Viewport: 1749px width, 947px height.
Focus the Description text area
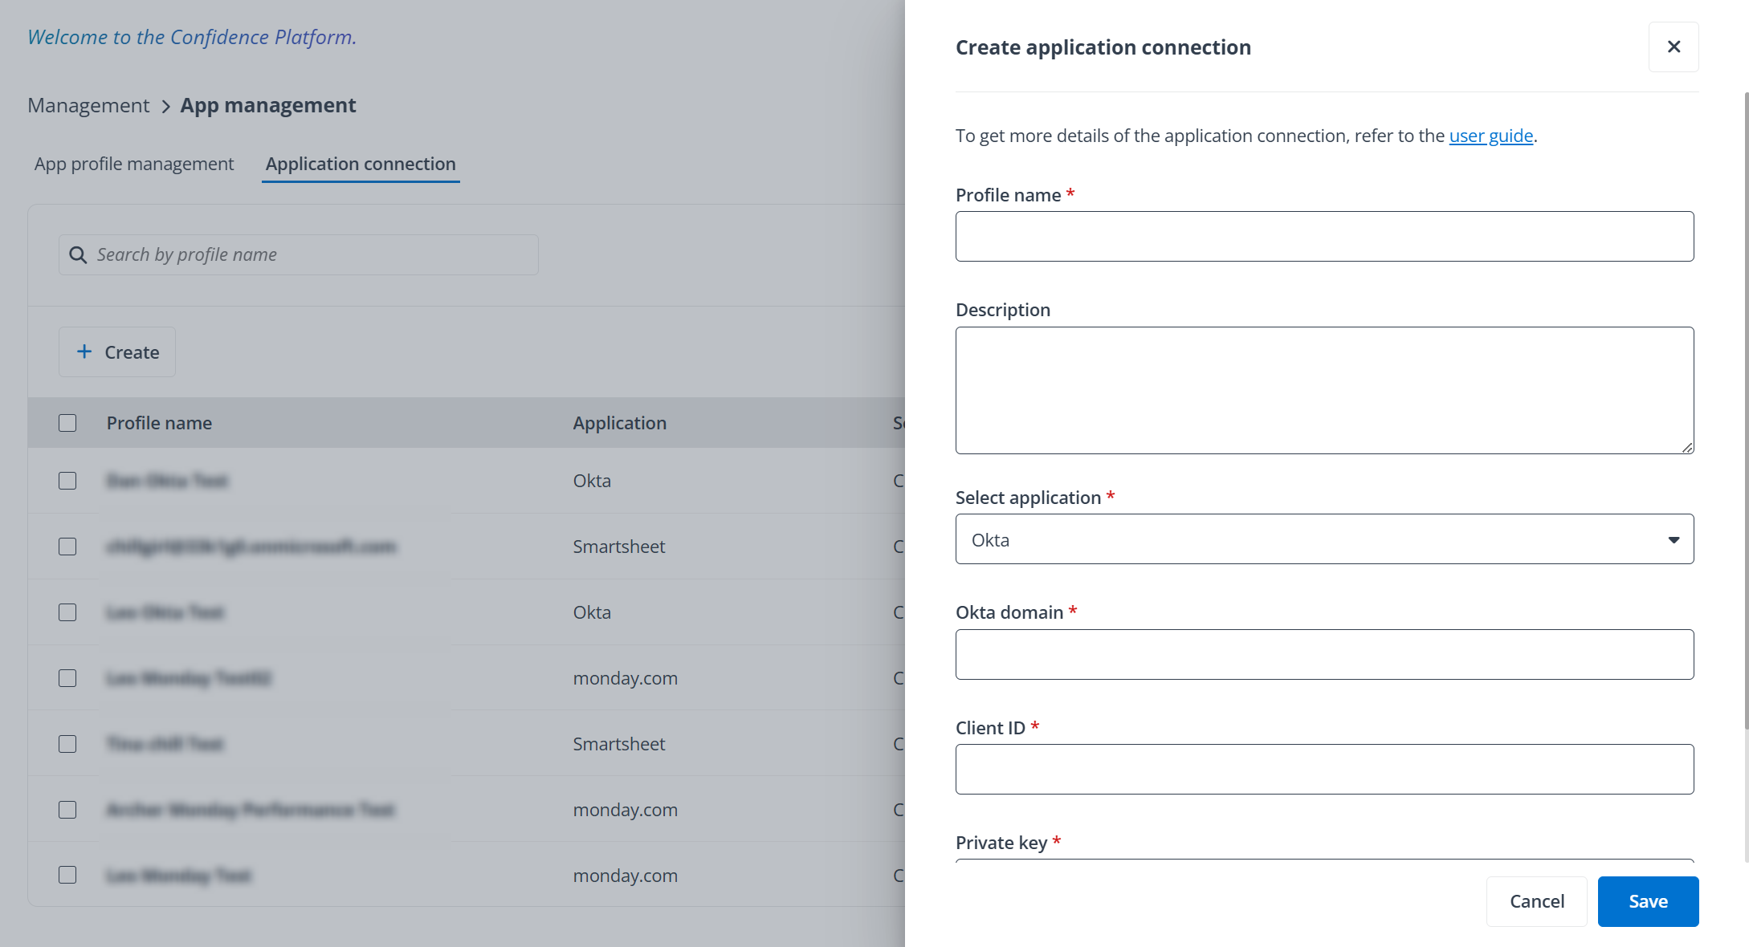point(1324,391)
